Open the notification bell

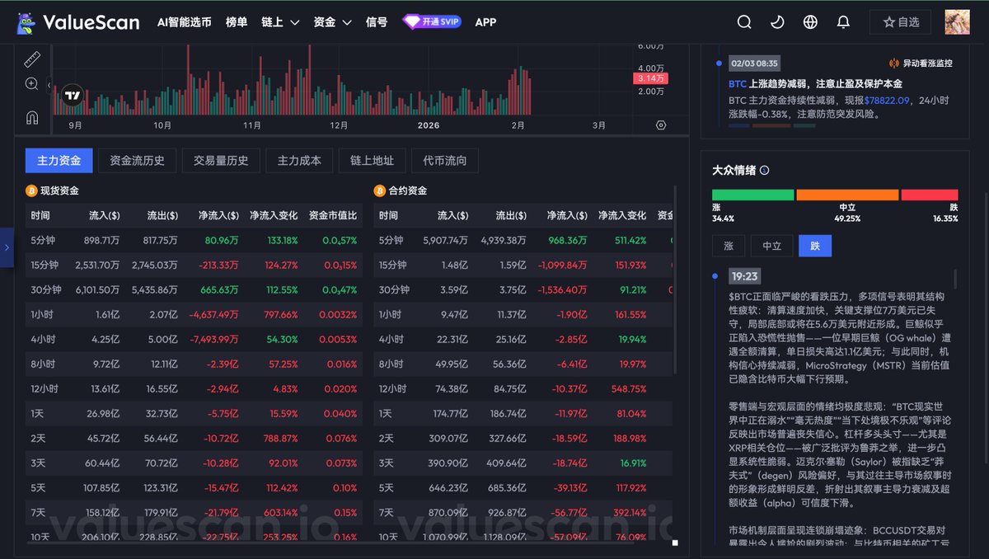point(843,22)
